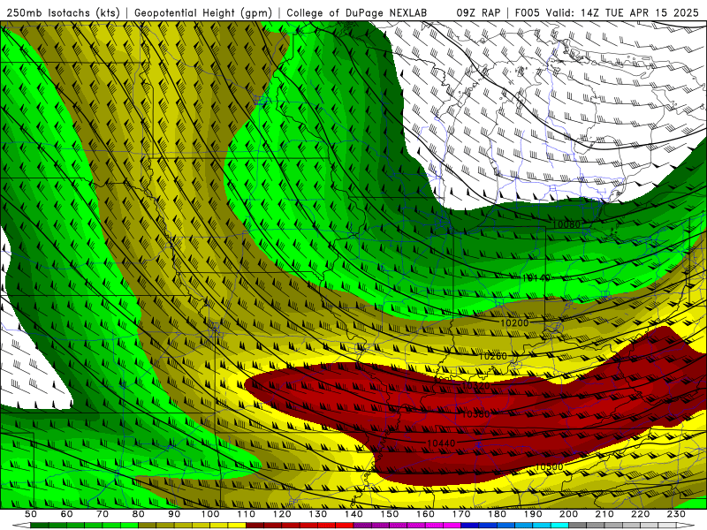Click the 50 value on the color scale

click(x=31, y=514)
